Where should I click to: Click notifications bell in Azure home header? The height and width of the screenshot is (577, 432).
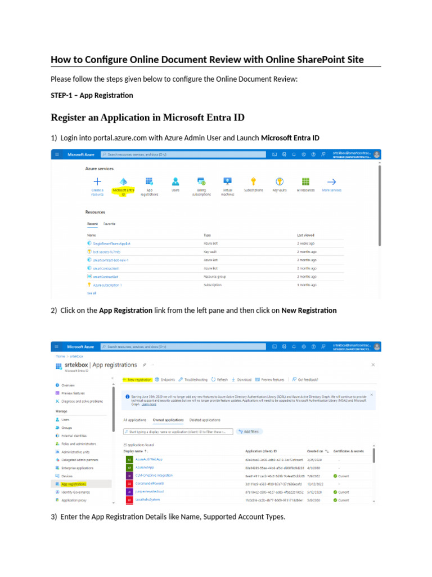[294, 154]
